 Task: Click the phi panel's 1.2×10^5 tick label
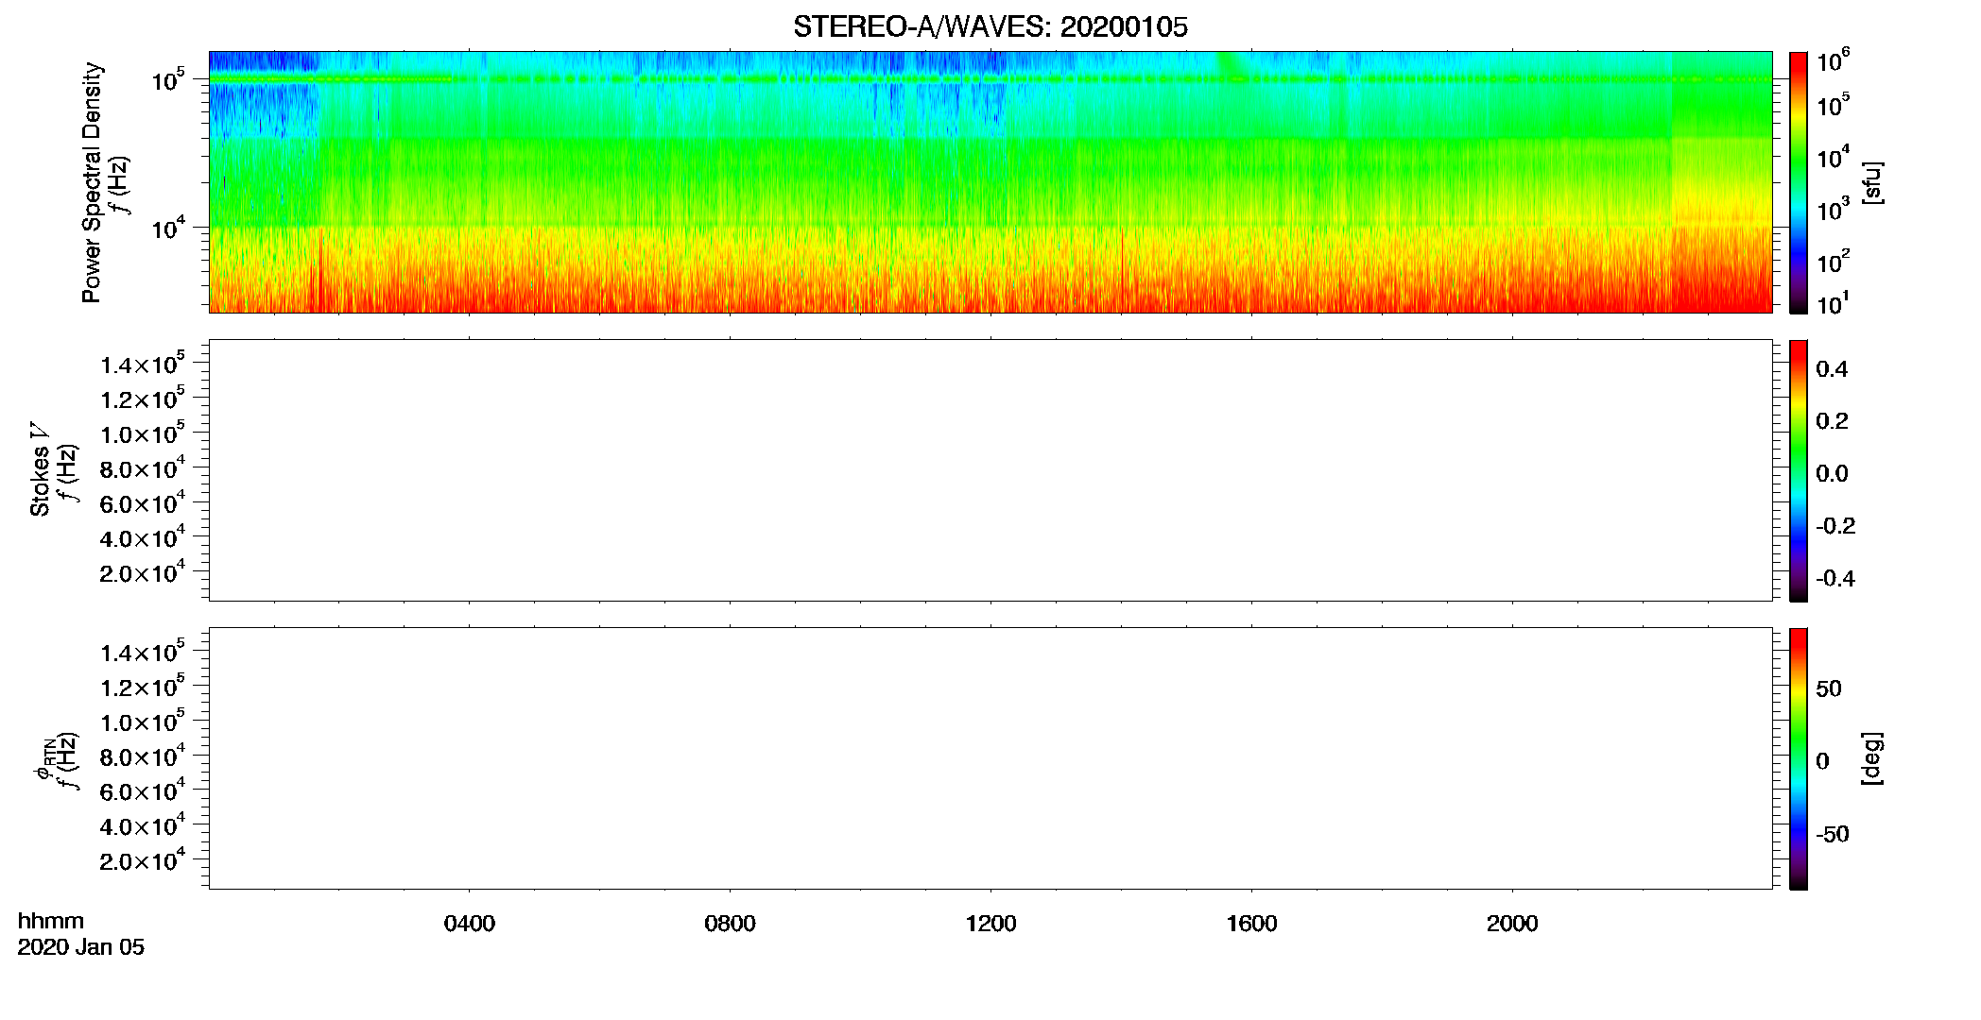tap(143, 686)
